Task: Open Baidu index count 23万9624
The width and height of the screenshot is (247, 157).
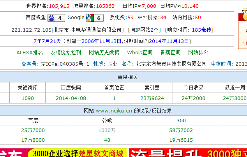Action: 152,98
